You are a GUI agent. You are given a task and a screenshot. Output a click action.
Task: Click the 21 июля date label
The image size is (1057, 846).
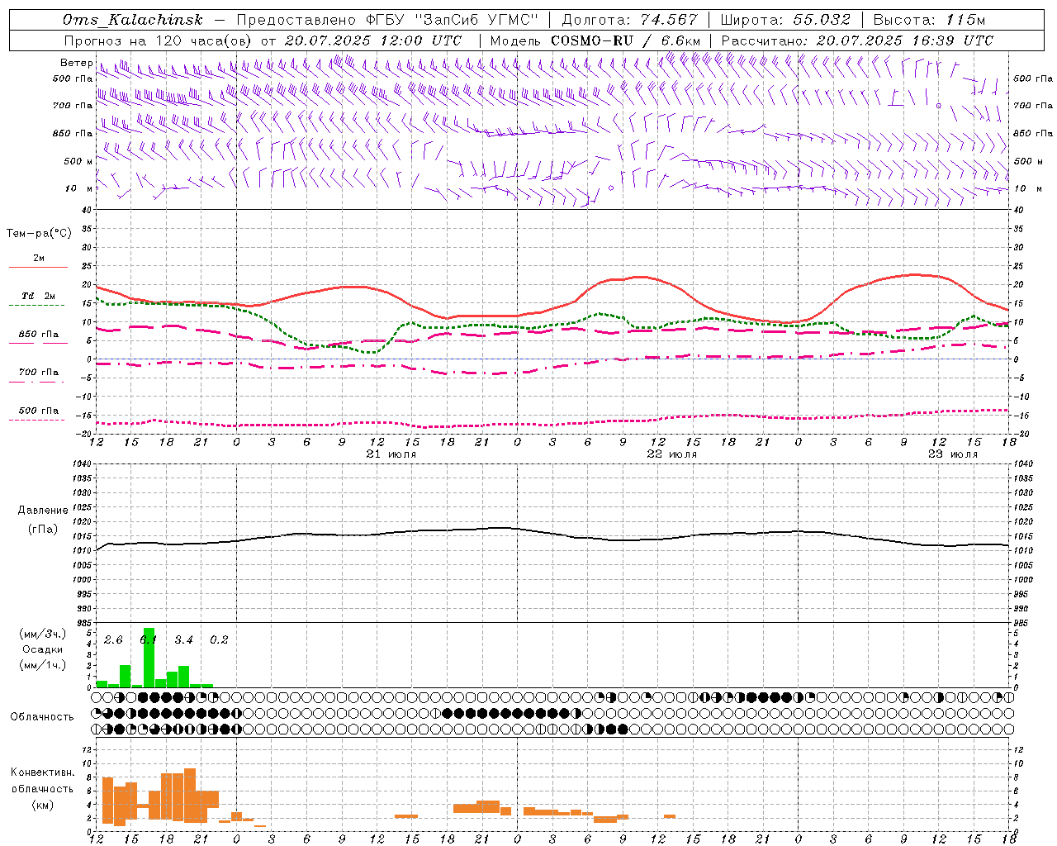click(x=391, y=454)
